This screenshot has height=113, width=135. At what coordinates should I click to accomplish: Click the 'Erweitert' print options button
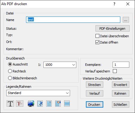(x=121, y=85)
